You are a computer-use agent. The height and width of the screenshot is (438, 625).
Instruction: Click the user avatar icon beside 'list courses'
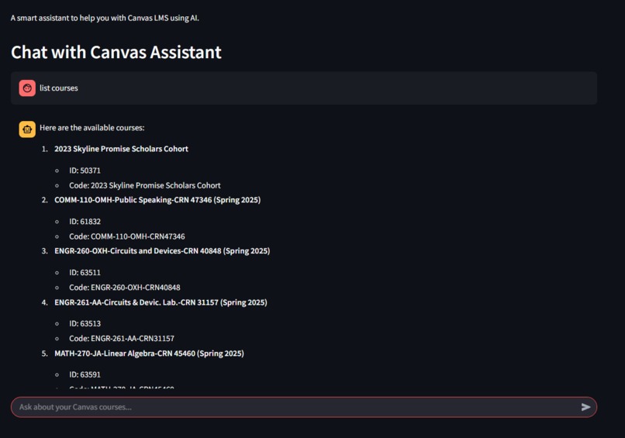27,88
